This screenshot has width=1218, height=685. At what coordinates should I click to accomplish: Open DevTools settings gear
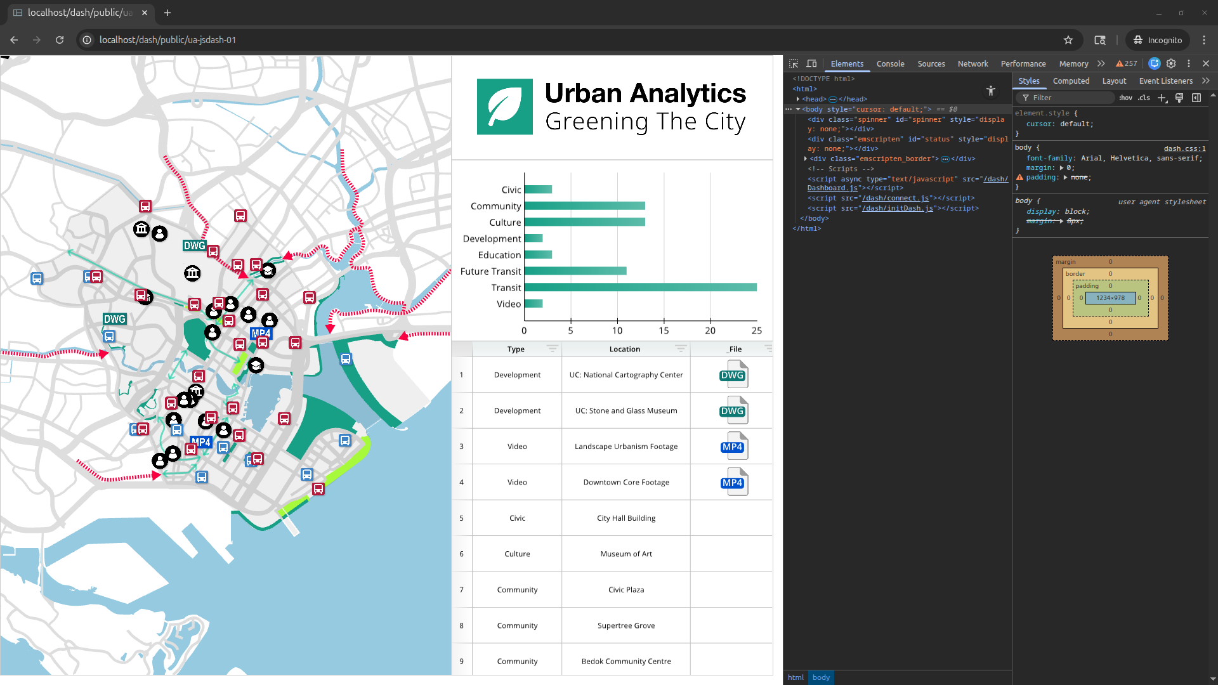click(x=1171, y=63)
